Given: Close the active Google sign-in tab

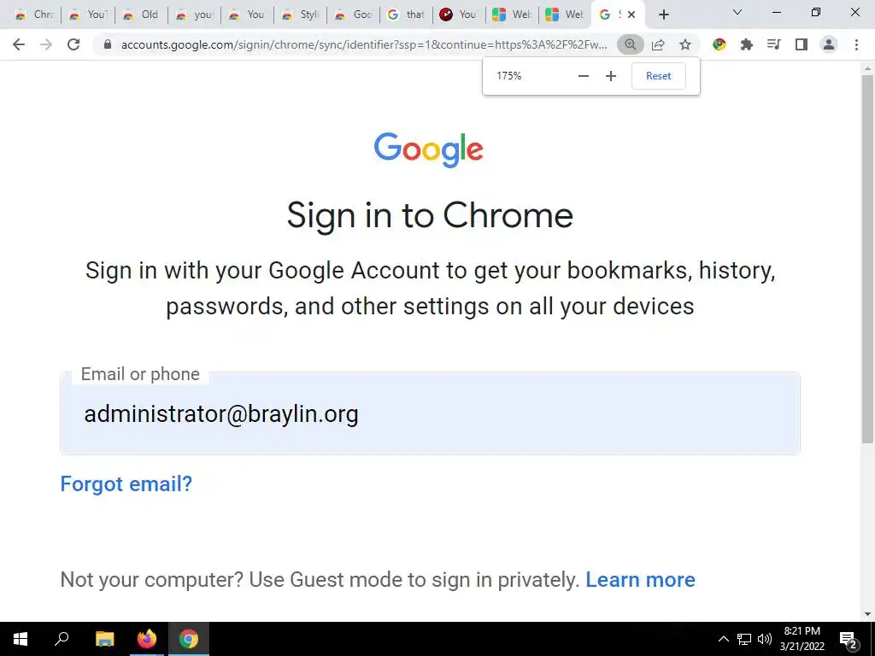Looking at the screenshot, I should point(631,15).
